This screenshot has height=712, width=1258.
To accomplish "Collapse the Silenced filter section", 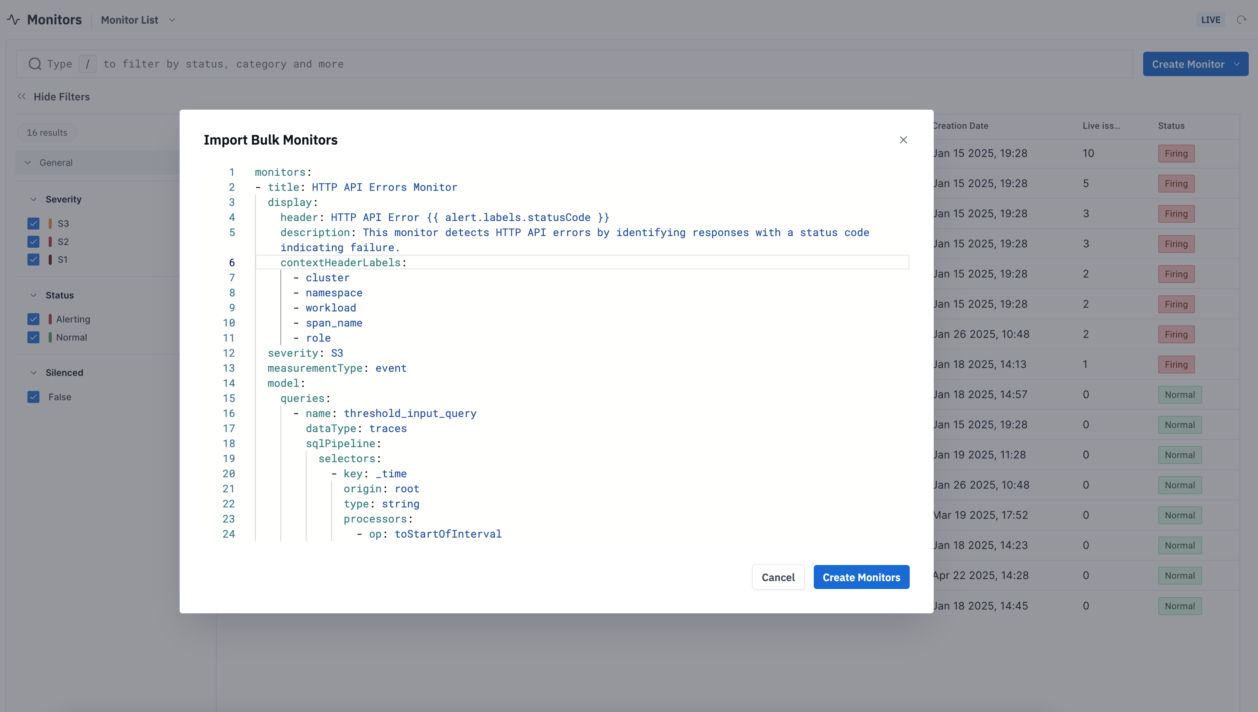I will [x=33, y=373].
